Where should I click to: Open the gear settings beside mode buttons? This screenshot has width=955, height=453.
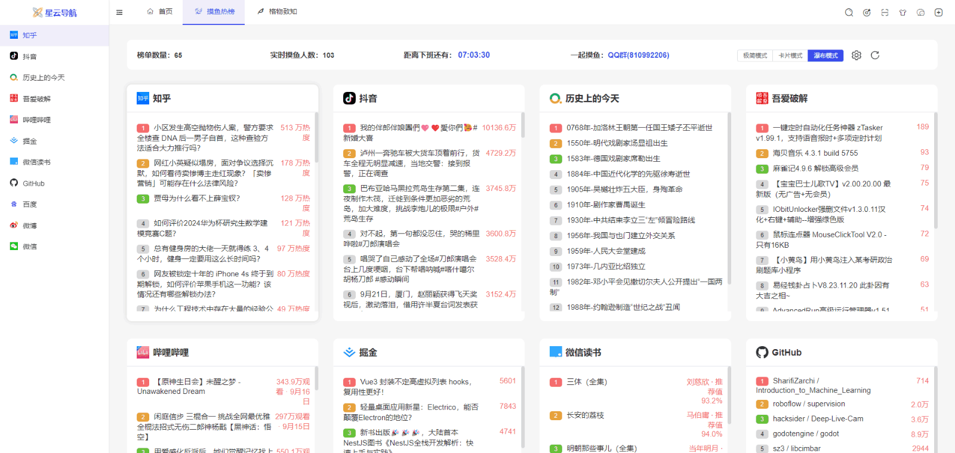857,55
